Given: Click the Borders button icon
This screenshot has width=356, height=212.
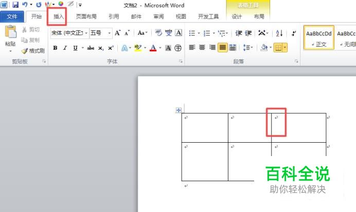Looking at the screenshot, I should pos(278,48).
